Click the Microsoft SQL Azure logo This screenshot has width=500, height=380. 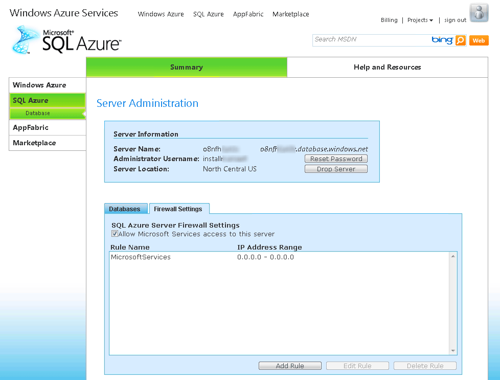pyautogui.click(x=66, y=40)
